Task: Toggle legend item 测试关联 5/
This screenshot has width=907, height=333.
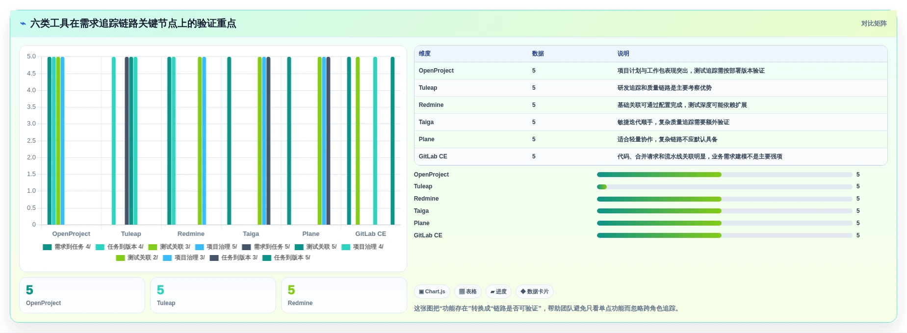Action: point(315,247)
